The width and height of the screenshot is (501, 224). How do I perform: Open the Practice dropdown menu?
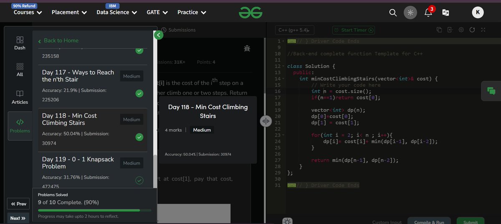click(192, 13)
